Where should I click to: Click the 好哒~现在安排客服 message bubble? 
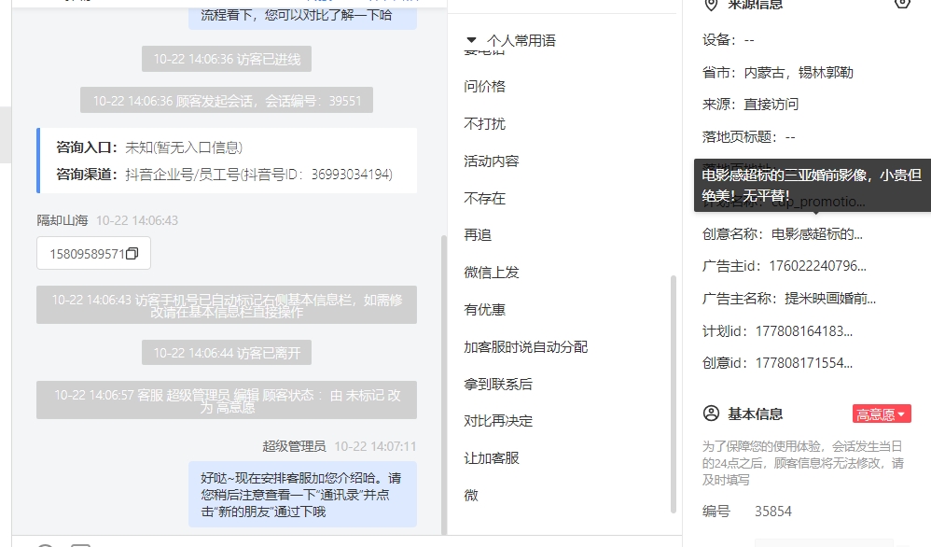[x=303, y=494]
